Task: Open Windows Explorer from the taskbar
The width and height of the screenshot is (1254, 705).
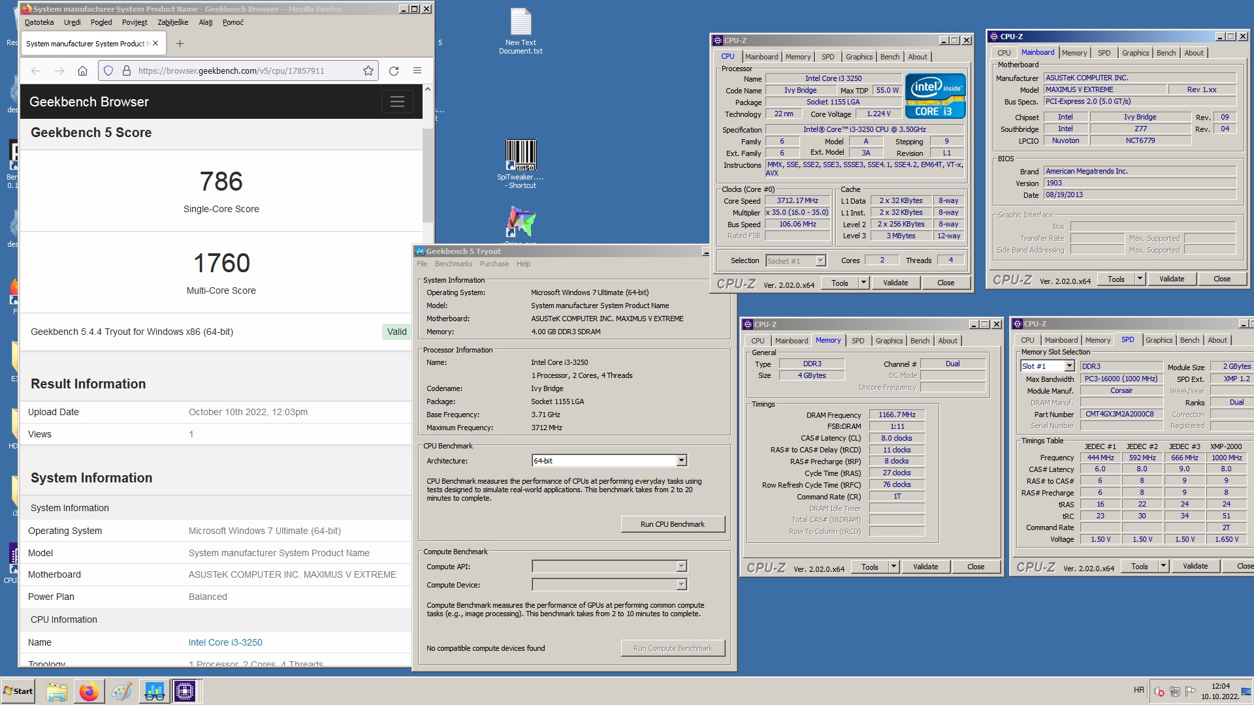Action: [x=57, y=691]
